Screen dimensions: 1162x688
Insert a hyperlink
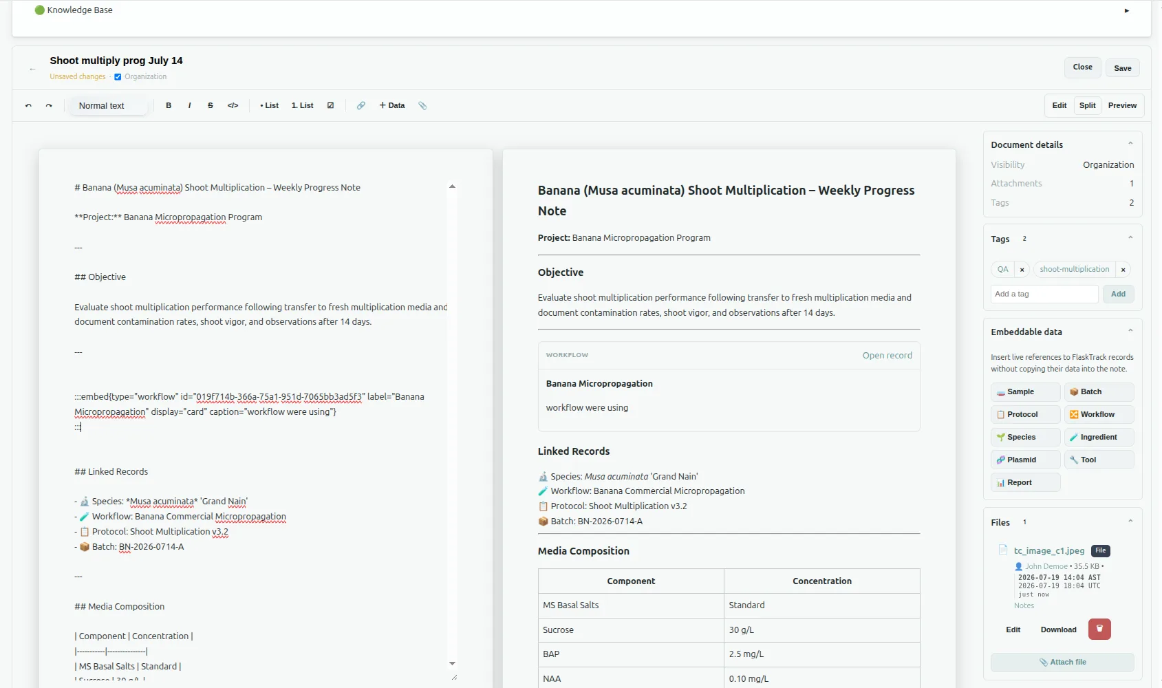coord(361,106)
